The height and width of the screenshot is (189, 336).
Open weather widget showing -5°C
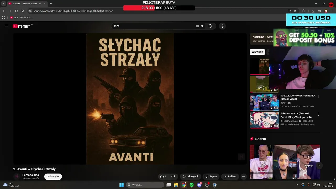tap(12, 185)
